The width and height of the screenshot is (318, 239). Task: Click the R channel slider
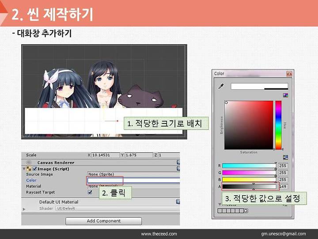(x=249, y=166)
